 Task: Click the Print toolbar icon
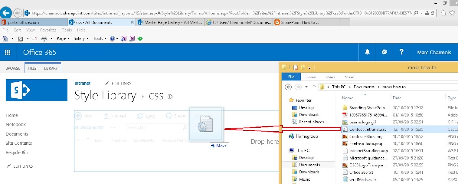(44, 38)
